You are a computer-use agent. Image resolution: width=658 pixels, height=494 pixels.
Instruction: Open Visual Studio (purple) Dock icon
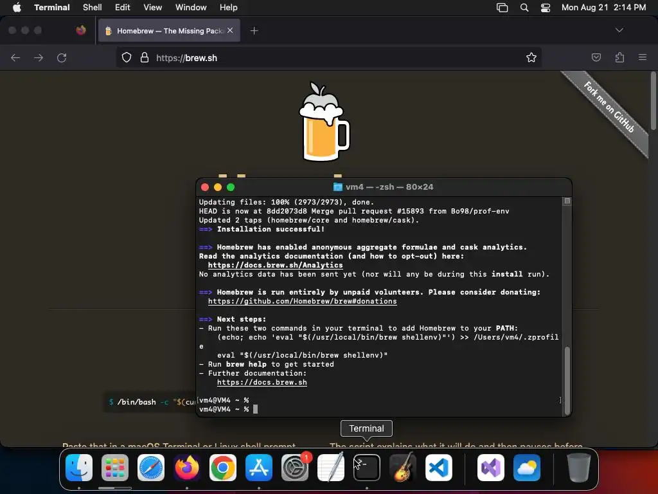pos(491,468)
